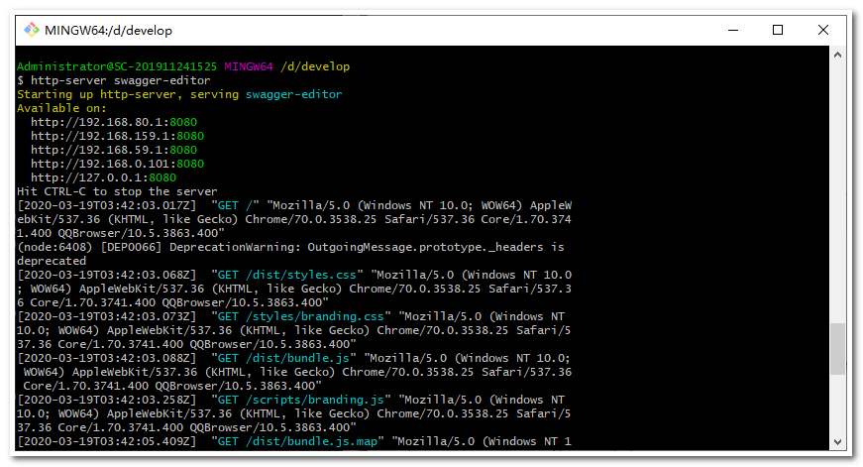Click the '[2020-03-19T03:42:03.068Z]' timestamp
Viewport: 863px width, 467px height.
click(x=107, y=275)
